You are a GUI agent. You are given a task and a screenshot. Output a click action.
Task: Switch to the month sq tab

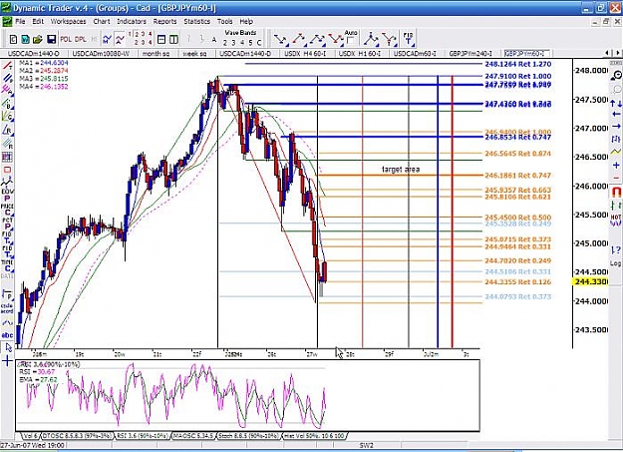[x=156, y=53]
